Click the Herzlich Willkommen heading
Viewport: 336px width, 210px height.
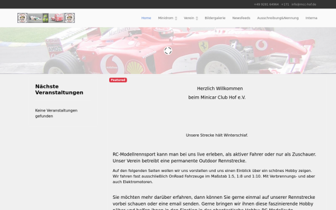(220, 88)
